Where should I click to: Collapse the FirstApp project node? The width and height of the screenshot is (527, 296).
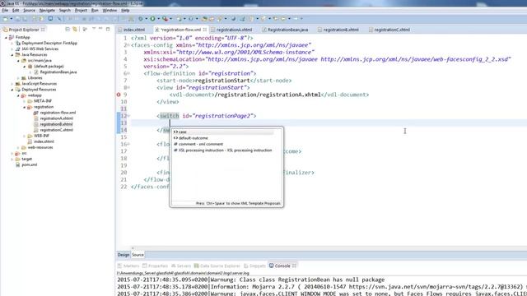coord(6,38)
